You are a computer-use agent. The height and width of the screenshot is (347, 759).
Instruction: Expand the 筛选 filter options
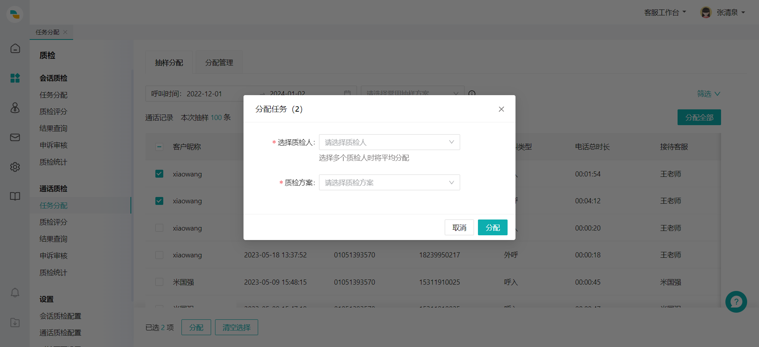708,94
